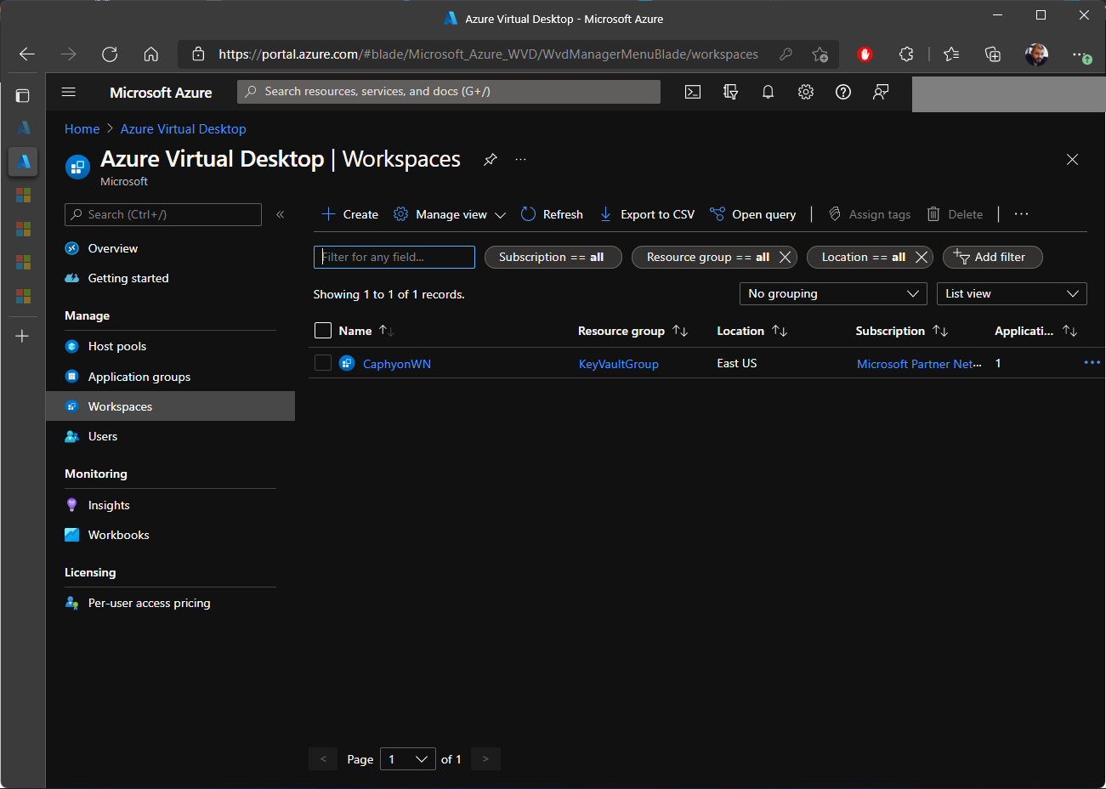
Task: Click Add filter button
Action: (992, 257)
